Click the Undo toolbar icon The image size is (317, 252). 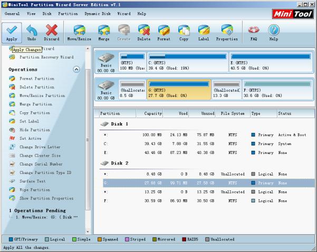click(x=32, y=33)
